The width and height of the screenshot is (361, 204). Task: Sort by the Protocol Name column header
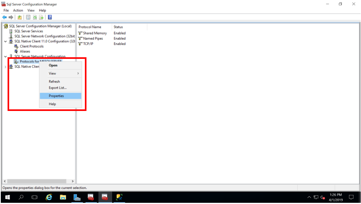click(94, 27)
